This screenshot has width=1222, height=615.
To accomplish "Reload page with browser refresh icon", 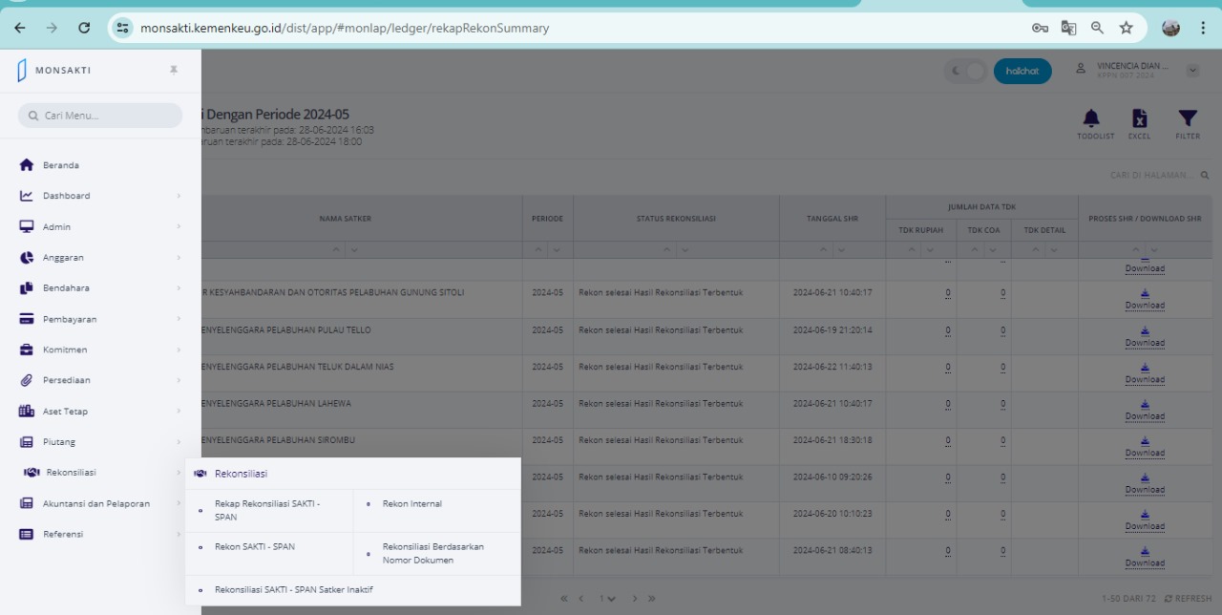I will 84,28.
